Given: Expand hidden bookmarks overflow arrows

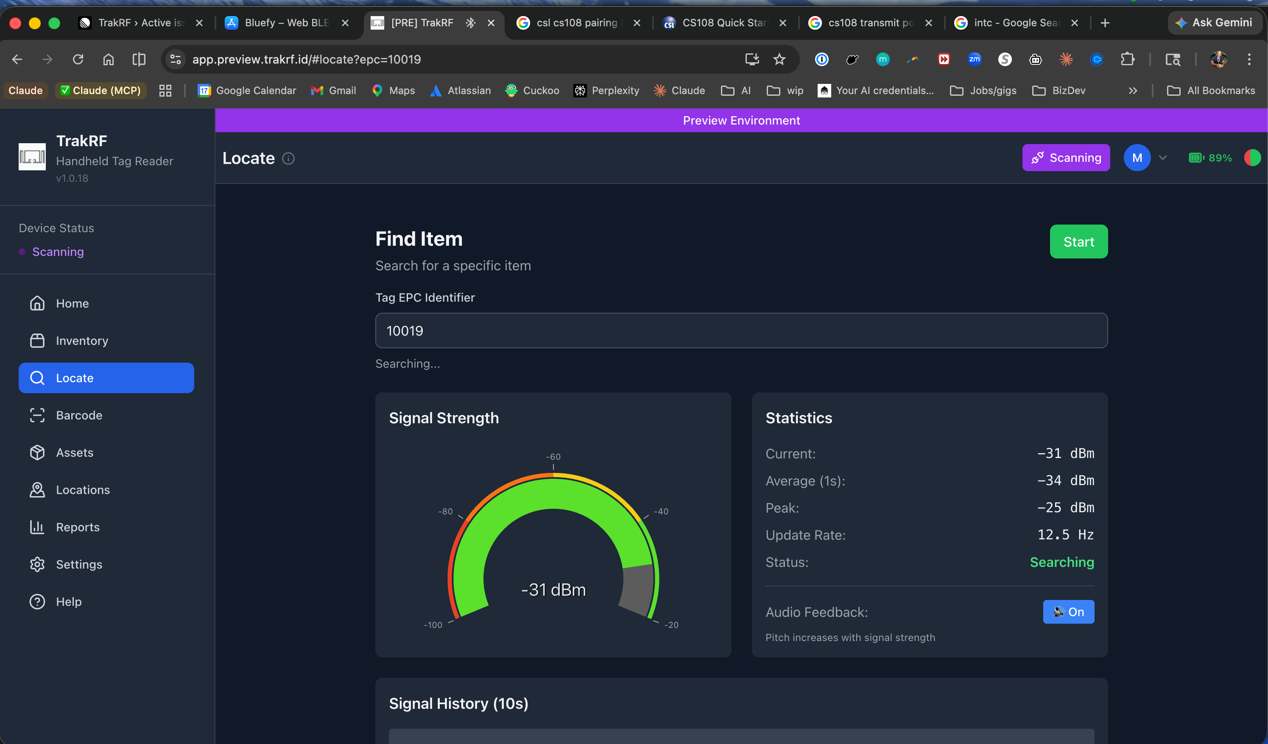Looking at the screenshot, I should click(1133, 91).
